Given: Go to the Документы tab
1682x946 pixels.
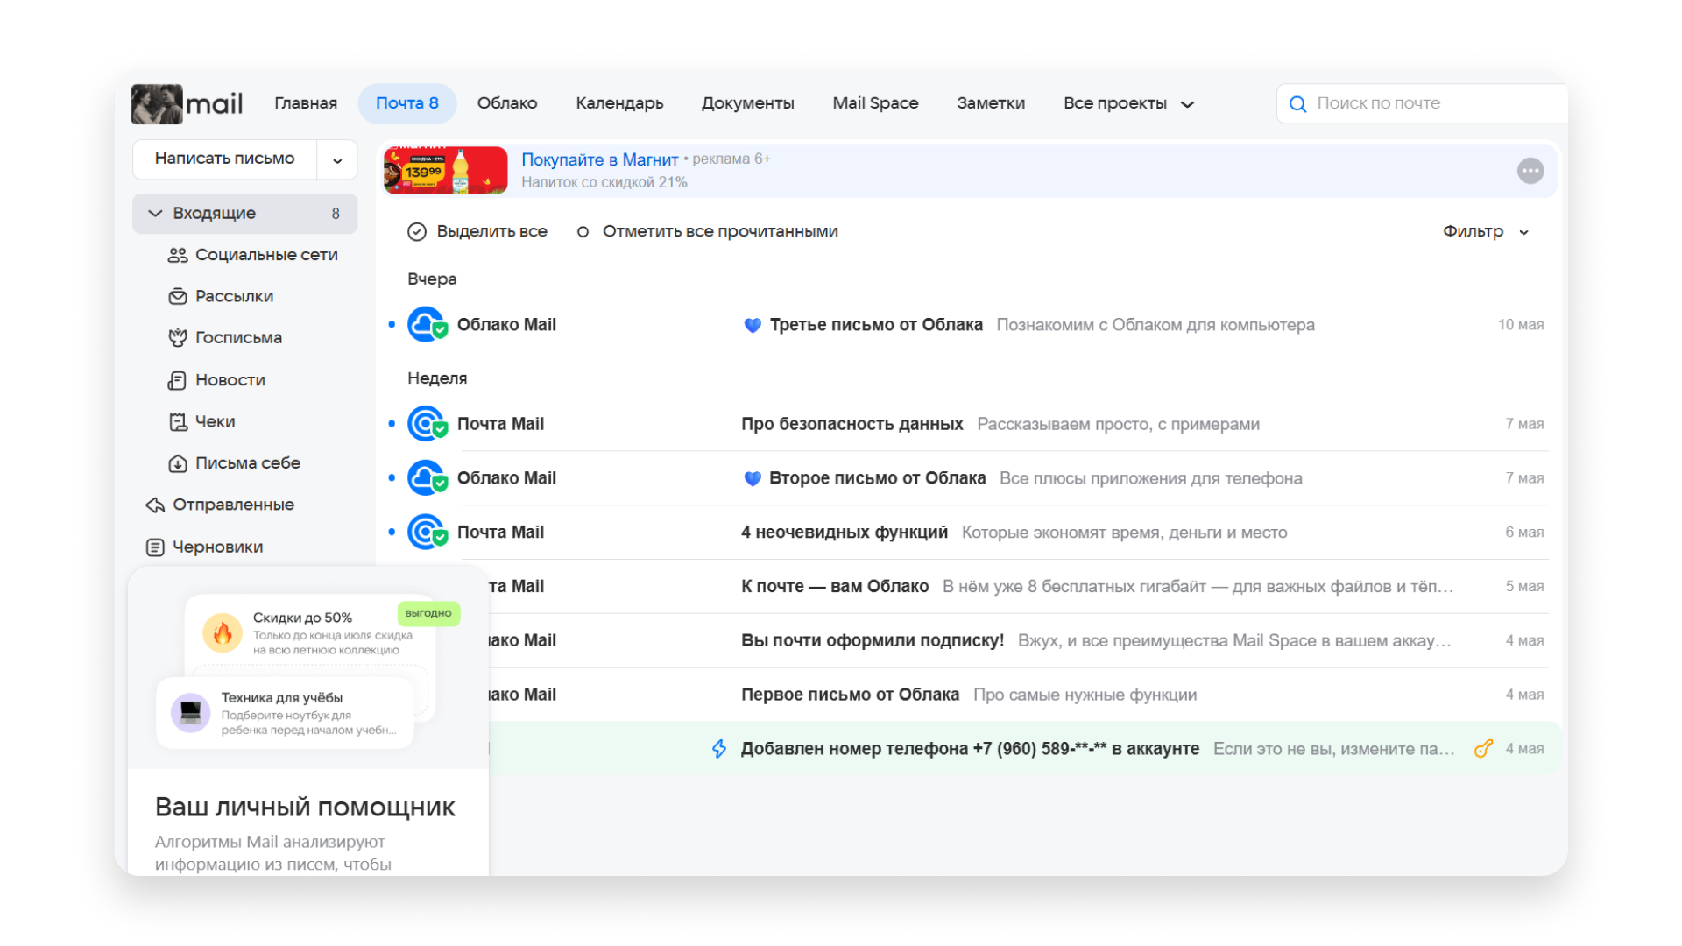Looking at the screenshot, I should point(747,103).
